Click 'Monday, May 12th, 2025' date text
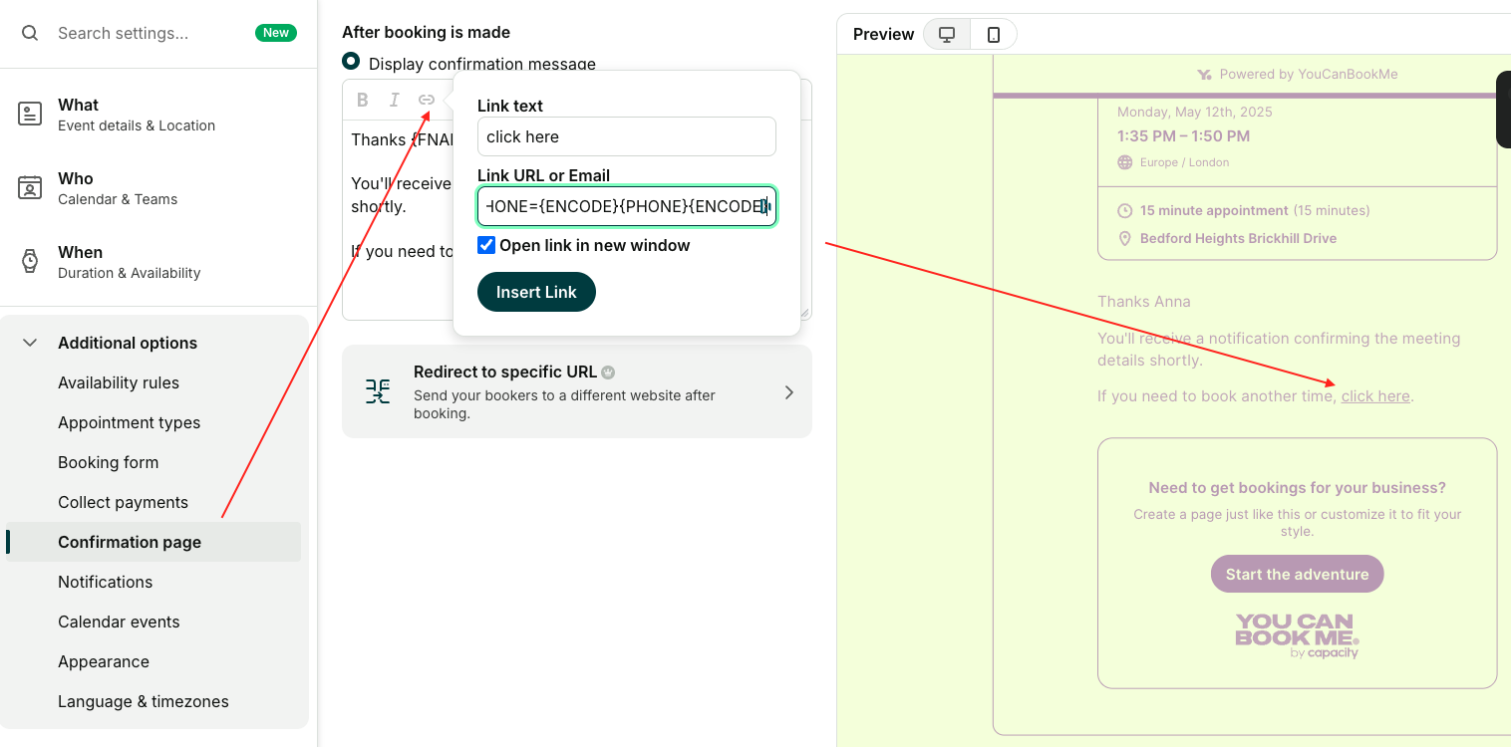Image resolution: width=1511 pixels, height=747 pixels. [1195, 112]
